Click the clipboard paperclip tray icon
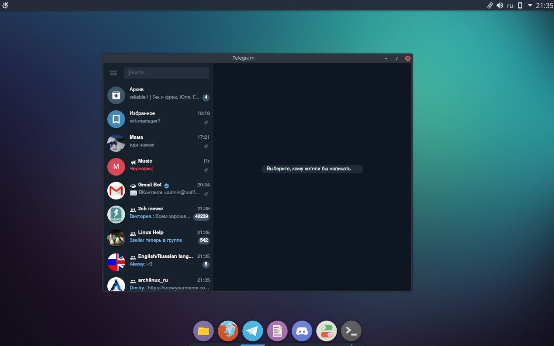 coord(490,6)
